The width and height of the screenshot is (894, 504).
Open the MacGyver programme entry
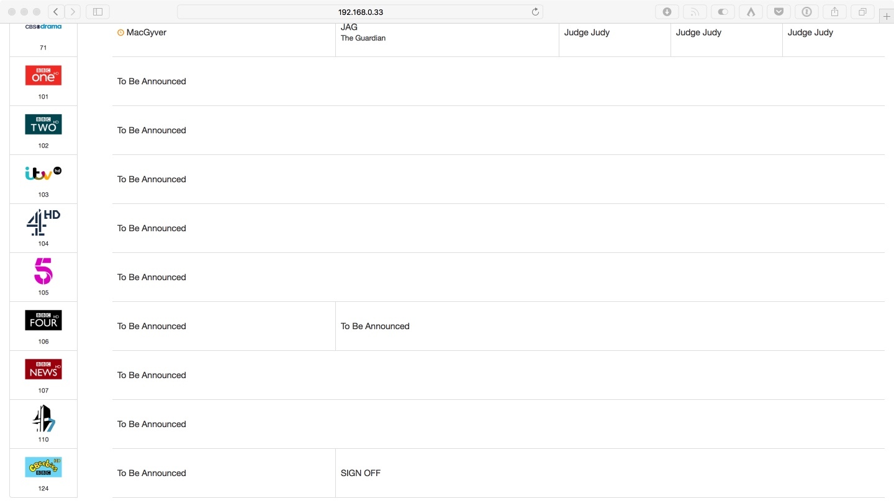(147, 32)
